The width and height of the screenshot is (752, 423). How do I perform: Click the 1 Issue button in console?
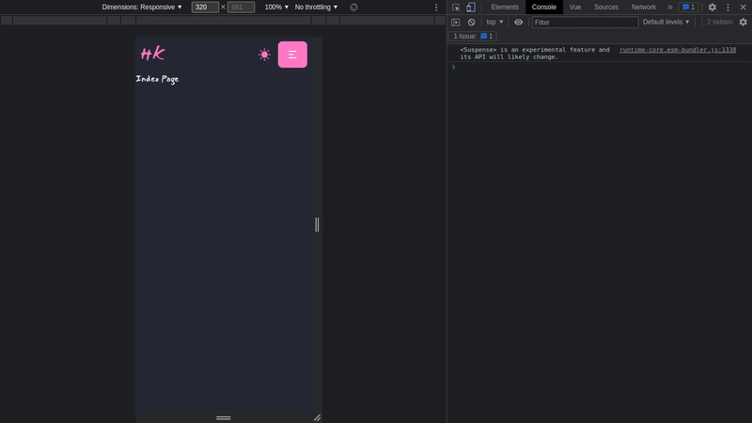pyautogui.click(x=473, y=36)
